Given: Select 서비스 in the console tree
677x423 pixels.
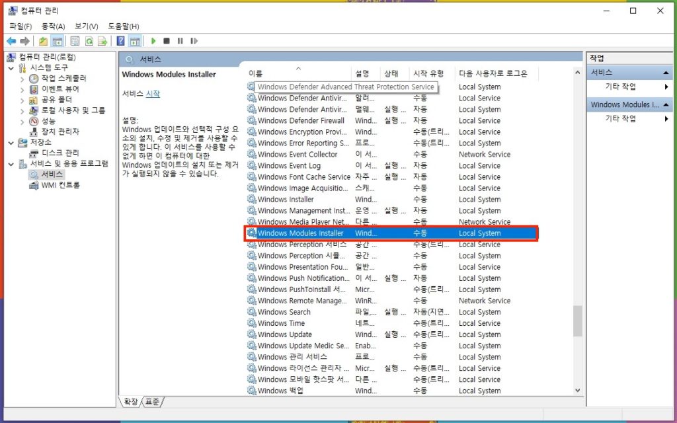Looking at the screenshot, I should [x=52, y=174].
